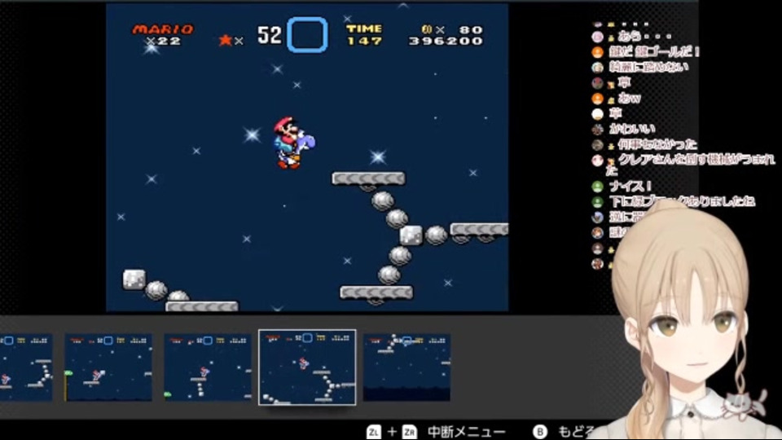Click avatar beside 何事もなかった message
Screen dimensions: 782x440
pyautogui.click(x=597, y=145)
